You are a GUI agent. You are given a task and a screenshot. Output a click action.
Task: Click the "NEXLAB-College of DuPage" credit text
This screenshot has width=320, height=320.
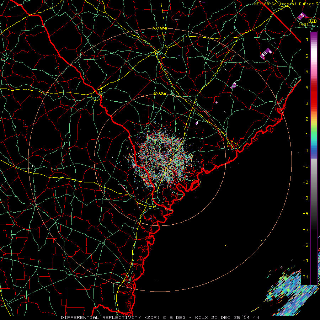click(x=284, y=4)
